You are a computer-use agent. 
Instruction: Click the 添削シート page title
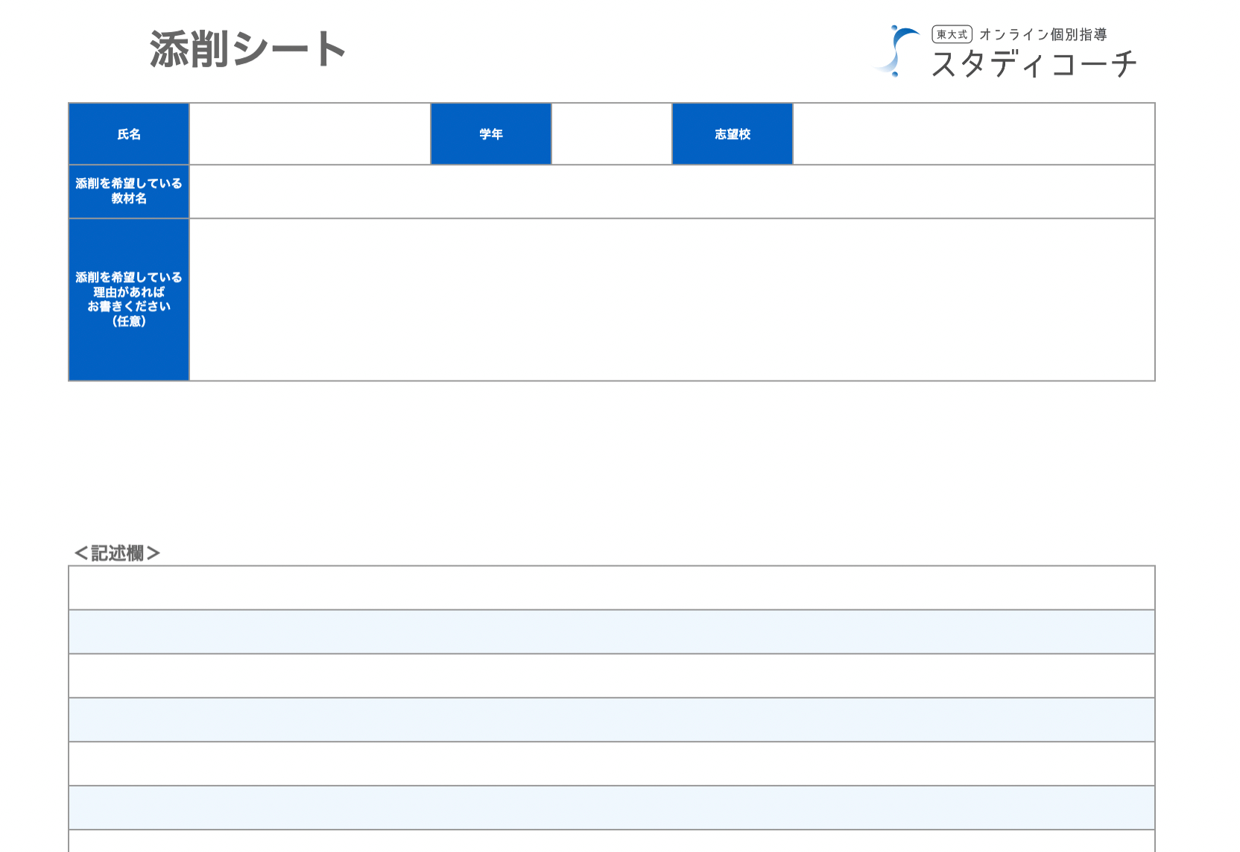(x=247, y=50)
